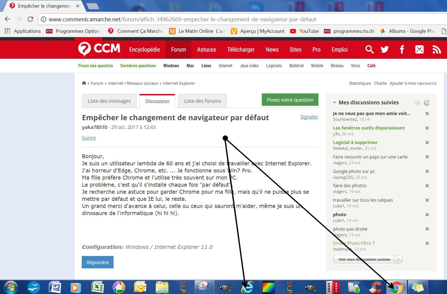Open new tab button

point(93,6)
